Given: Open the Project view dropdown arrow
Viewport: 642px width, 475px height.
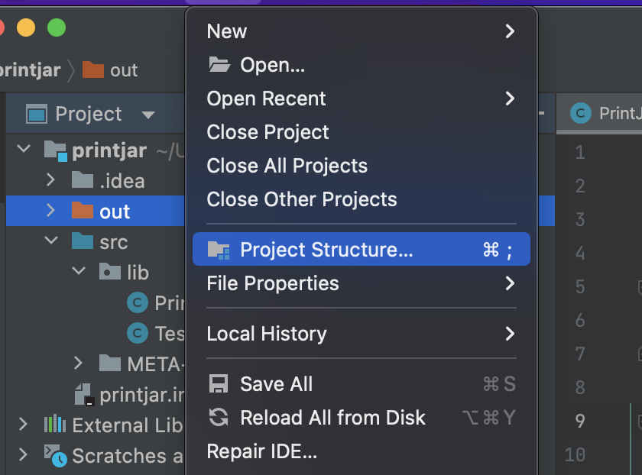Looking at the screenshot, I should pyautogui.click(x=148, y=115).
